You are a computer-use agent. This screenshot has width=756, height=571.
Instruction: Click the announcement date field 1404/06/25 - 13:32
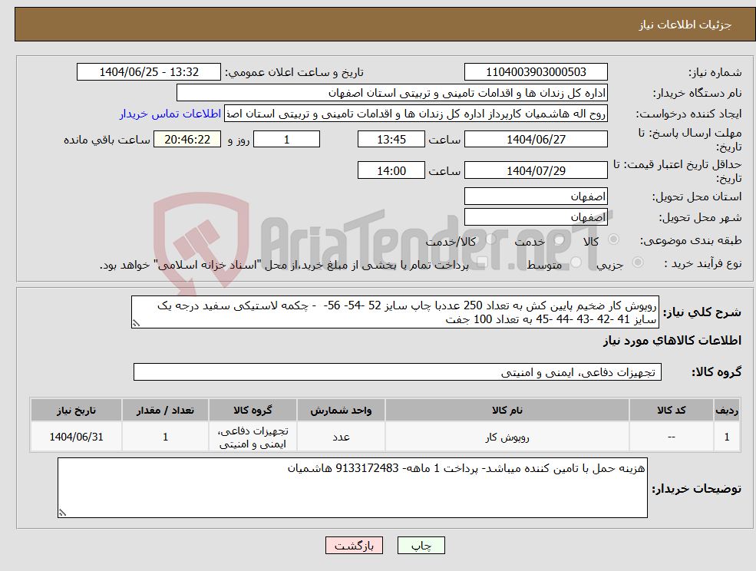tap(149, 71)
